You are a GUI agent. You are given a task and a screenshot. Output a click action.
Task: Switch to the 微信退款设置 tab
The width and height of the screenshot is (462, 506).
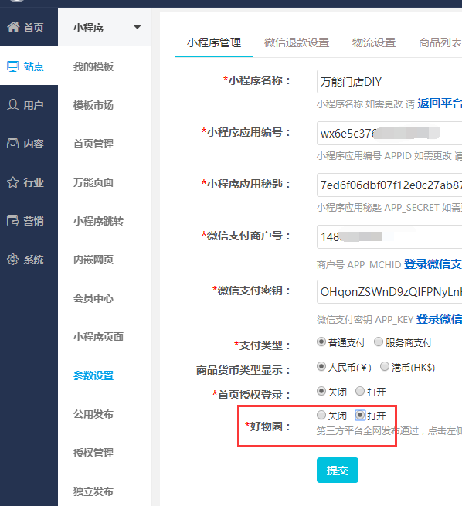pos(297,42)
